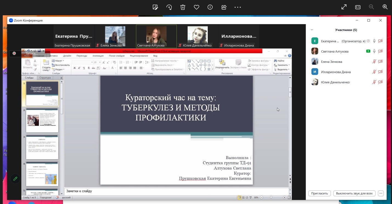Image resolution: width=392 pixels, height=204 pixels.
Task: Add photo to favorites with heart icon
Action: [x=196, y=7]
